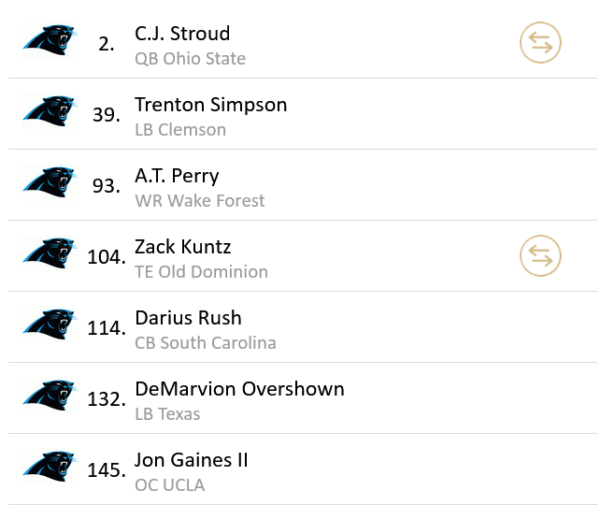This screenshot has width=615, height=519.
Task: Click pick number 39
Action: click(106, 115)
